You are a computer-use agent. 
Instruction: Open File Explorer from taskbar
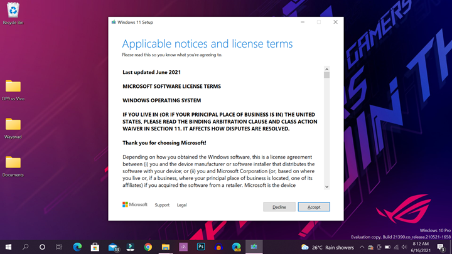tap(166, 247)
